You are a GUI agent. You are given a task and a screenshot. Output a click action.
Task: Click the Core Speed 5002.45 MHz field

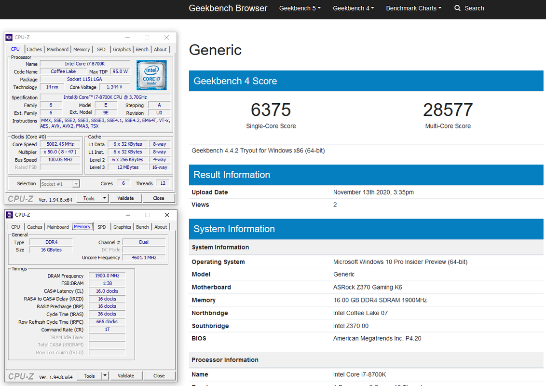60,144
